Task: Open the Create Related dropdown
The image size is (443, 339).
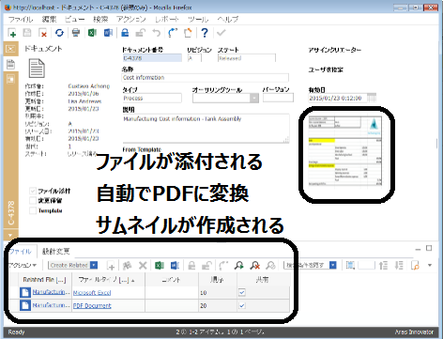Action: pos(94,265)
